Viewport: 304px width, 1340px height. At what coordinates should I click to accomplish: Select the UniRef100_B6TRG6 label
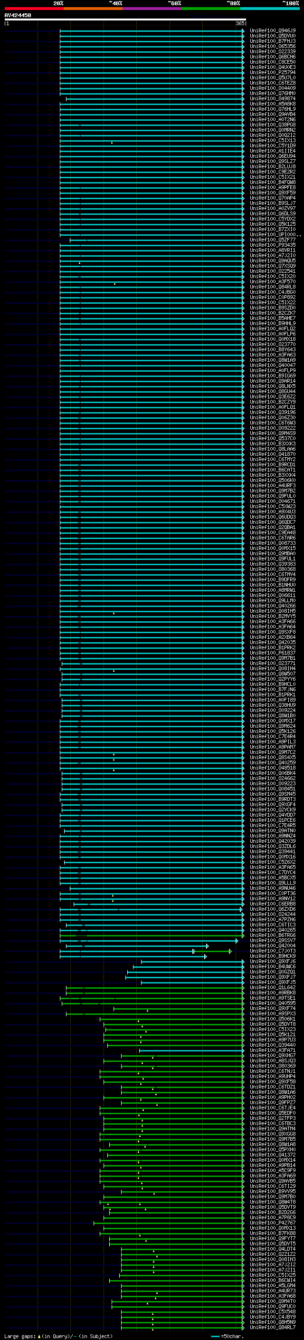(272, 935)
